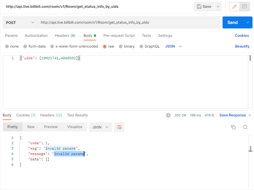Click the globe network info icon
254x190 pixels.
(168, 115)
